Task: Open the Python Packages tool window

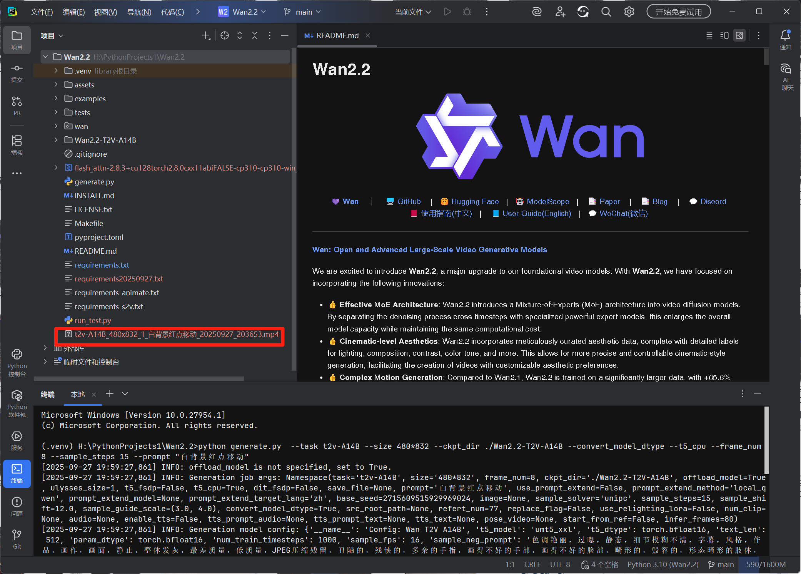Action: tap(17, 403)
